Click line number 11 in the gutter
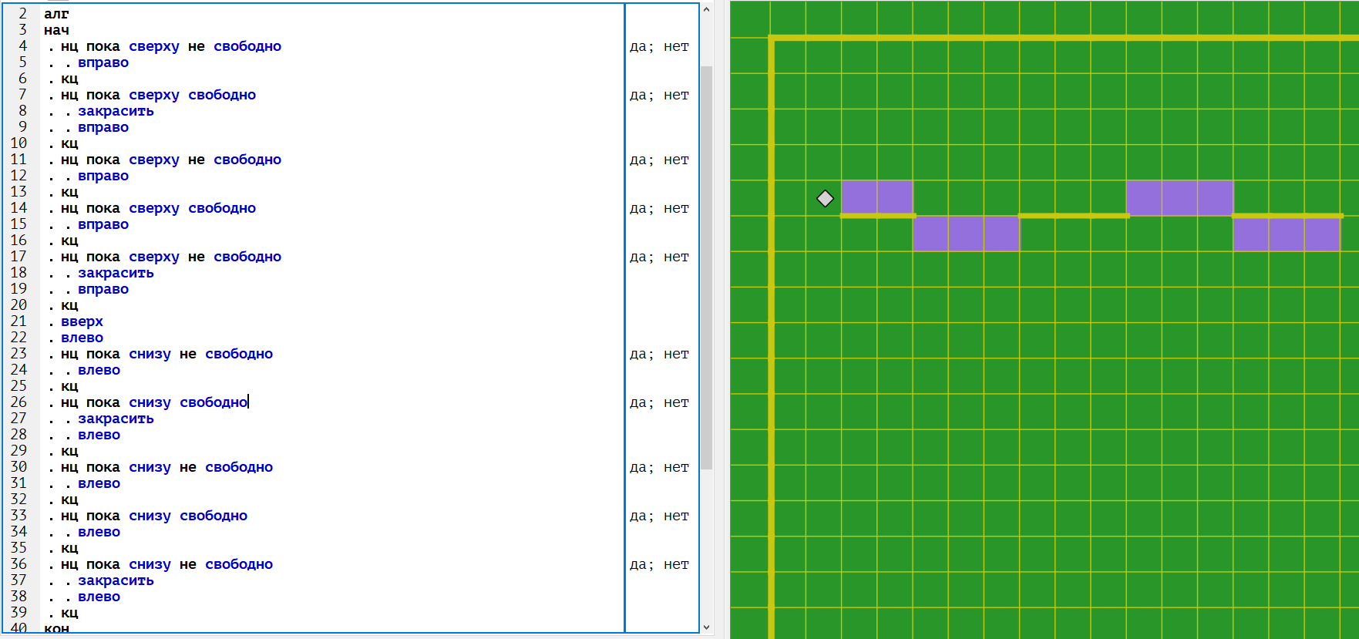 click(19, 160)
